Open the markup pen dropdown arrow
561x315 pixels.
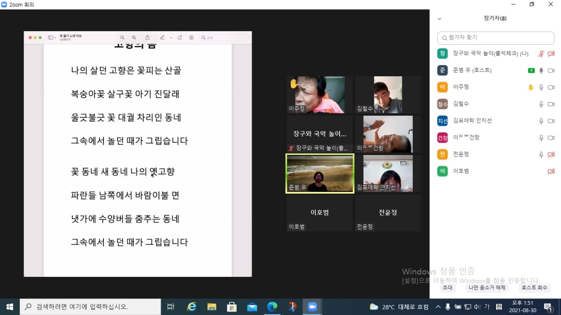(171, 38)
